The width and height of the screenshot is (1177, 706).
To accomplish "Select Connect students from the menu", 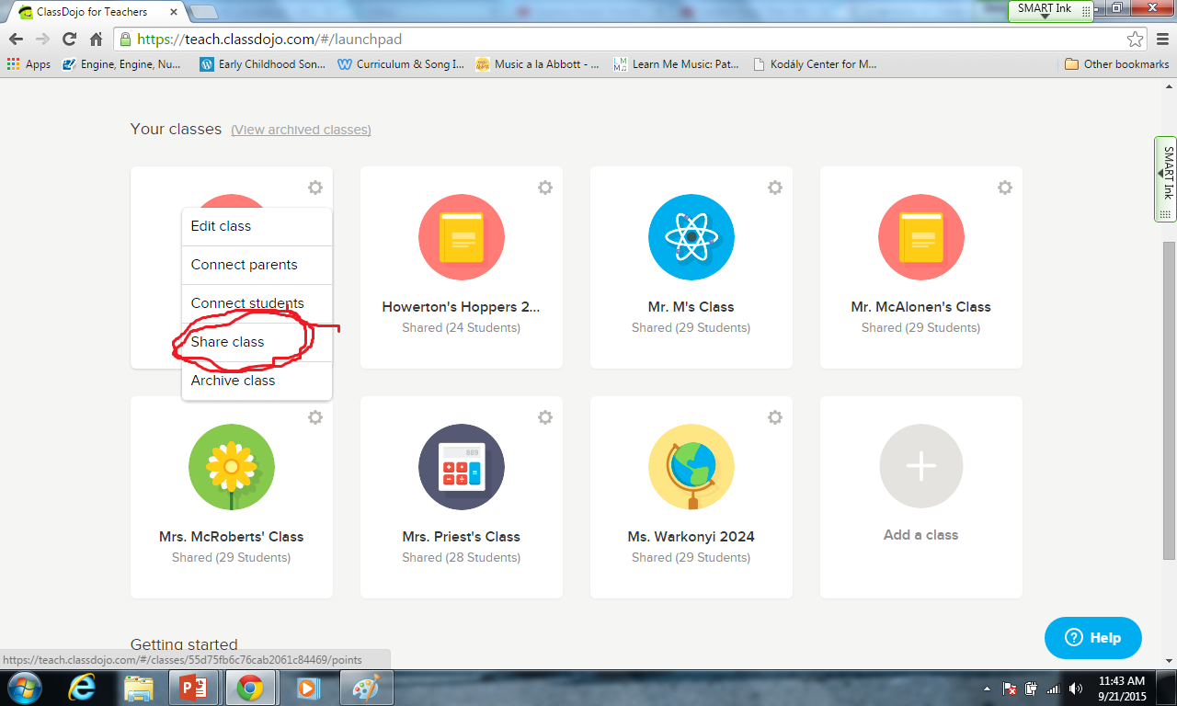I will 257,303.
